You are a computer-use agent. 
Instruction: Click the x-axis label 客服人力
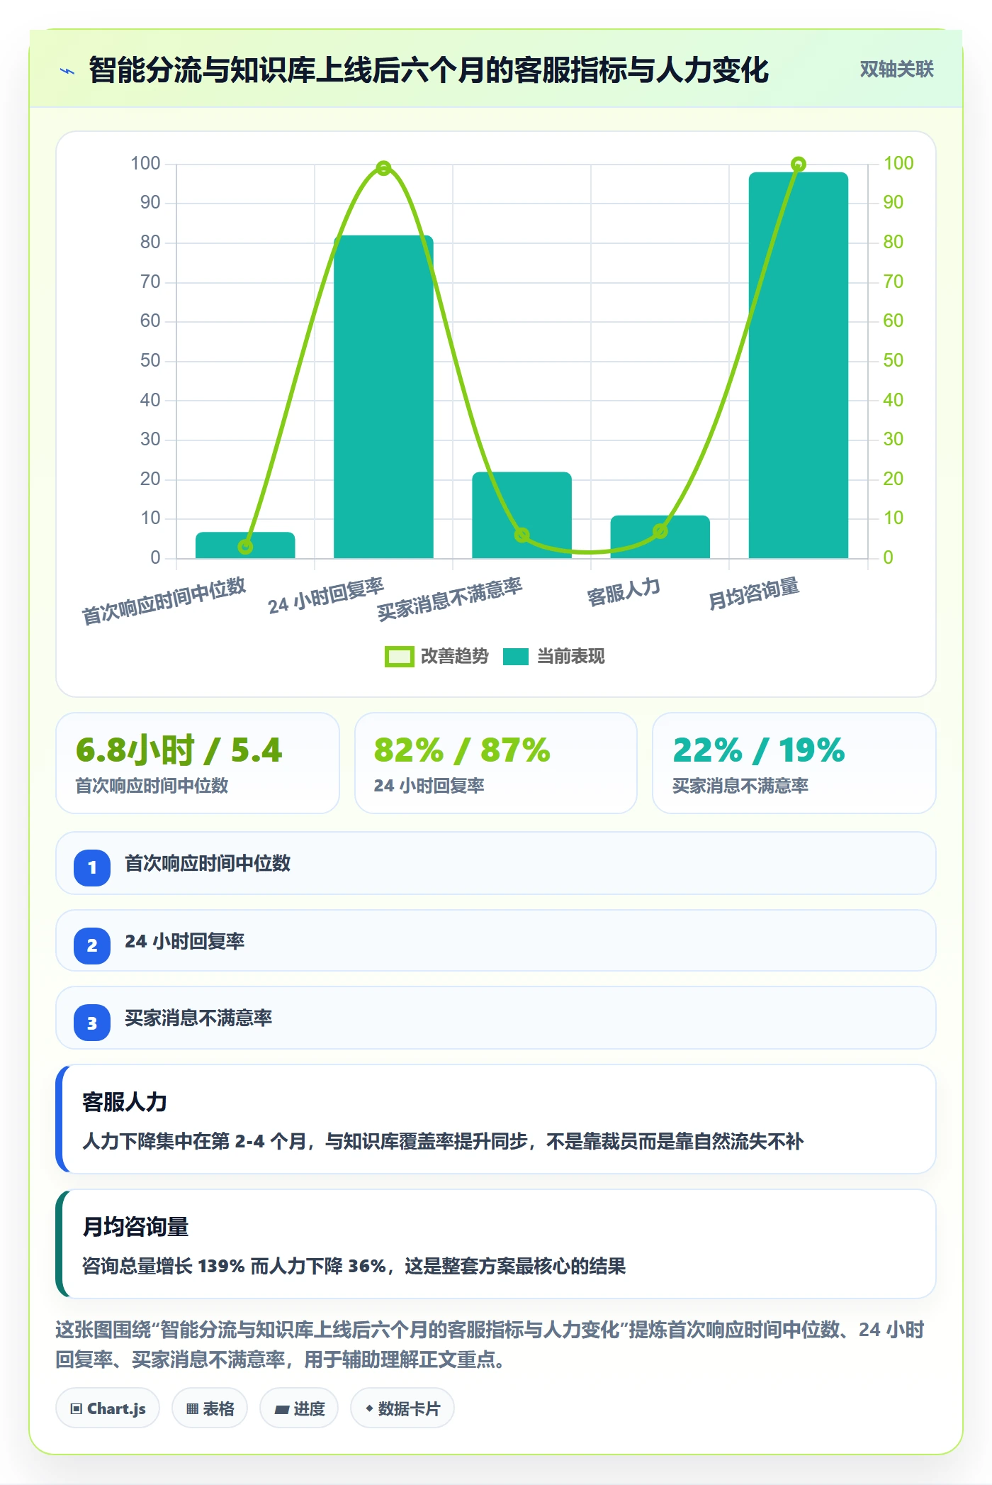point(624,591)
